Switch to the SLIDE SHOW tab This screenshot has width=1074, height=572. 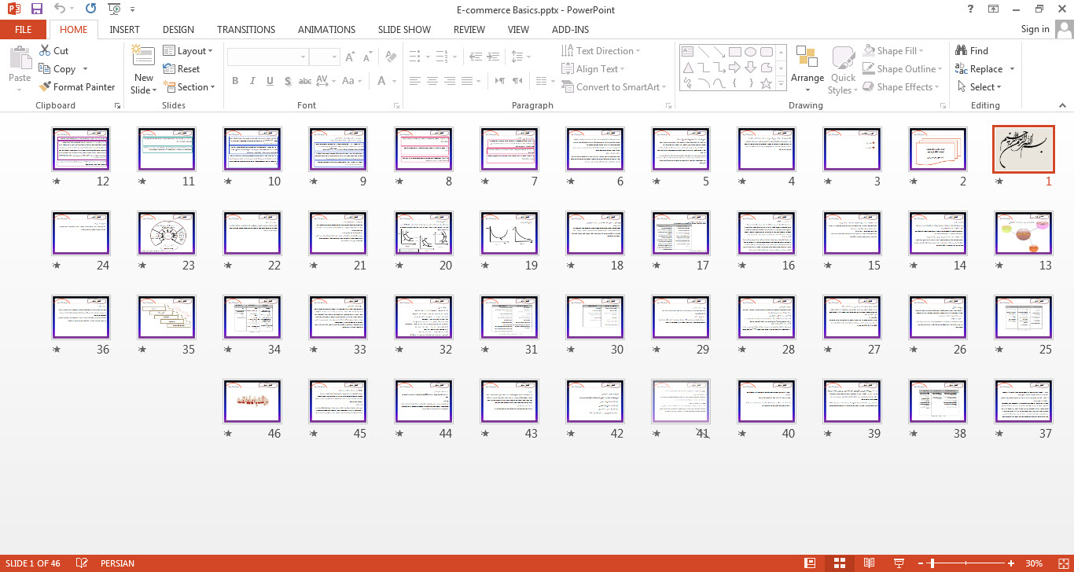(x=404, y=30)
